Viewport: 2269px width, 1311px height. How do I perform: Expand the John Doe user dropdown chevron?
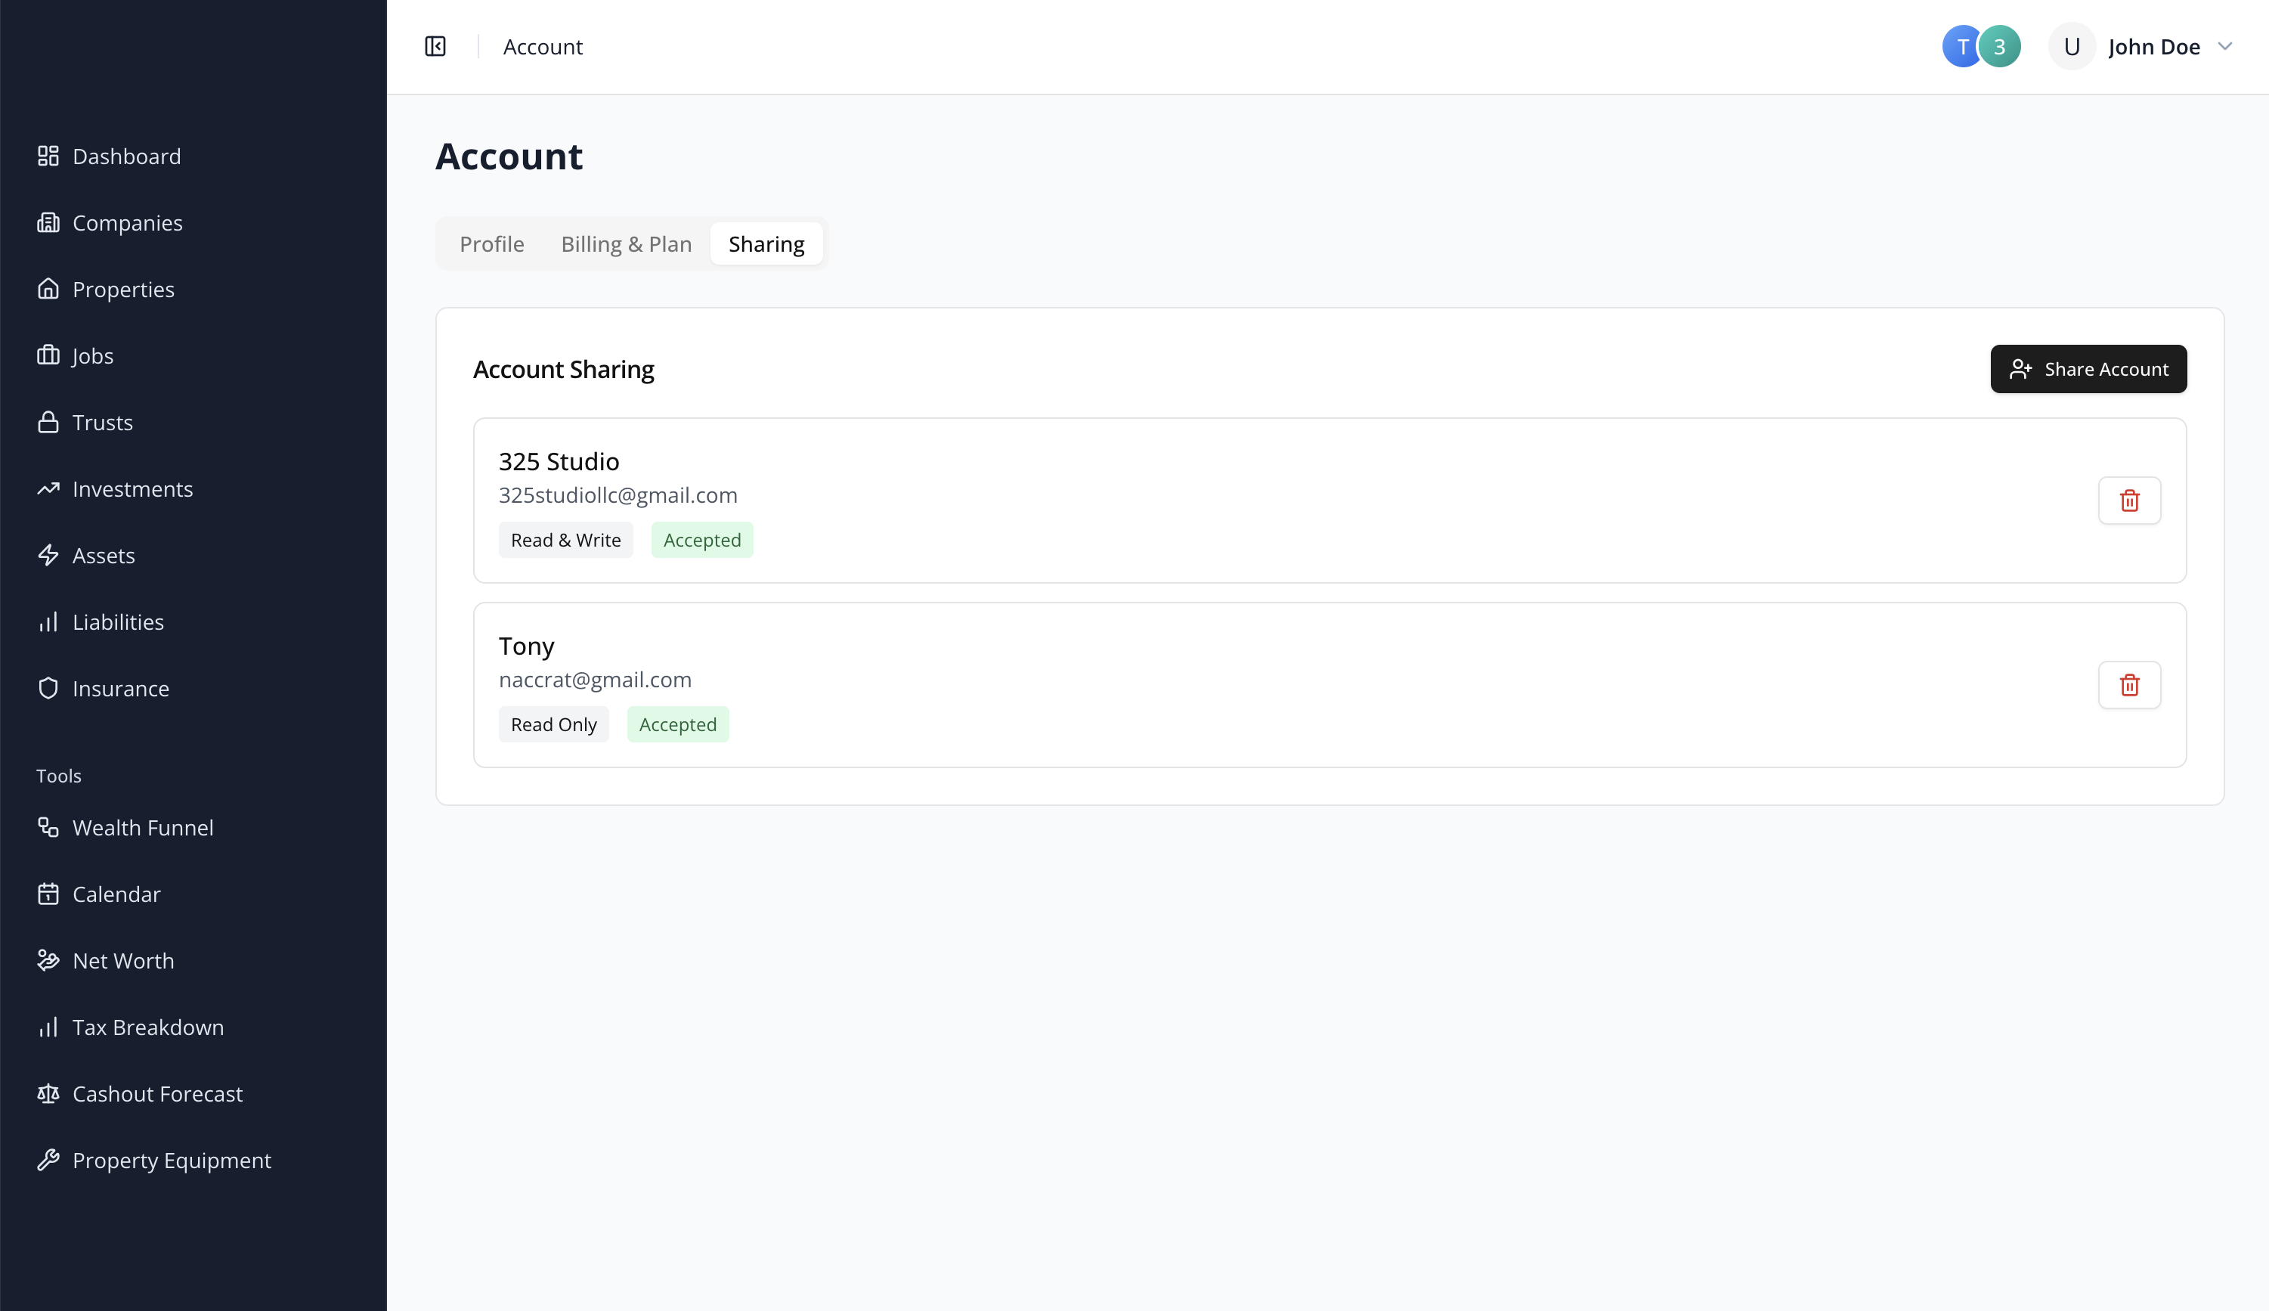2225,46
